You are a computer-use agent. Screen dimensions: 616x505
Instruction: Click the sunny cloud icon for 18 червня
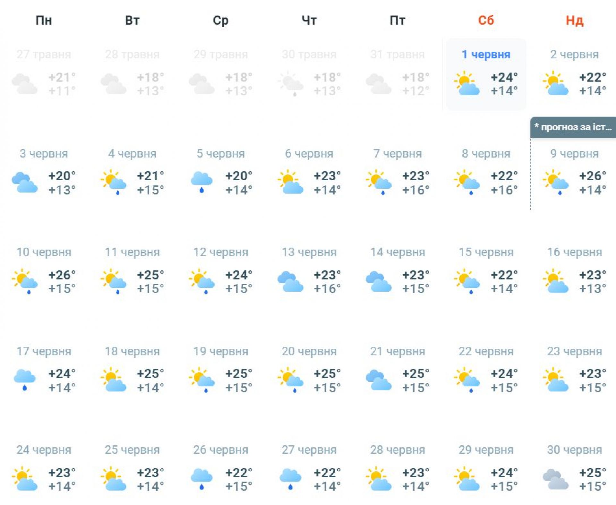click(x=113, y=380)
